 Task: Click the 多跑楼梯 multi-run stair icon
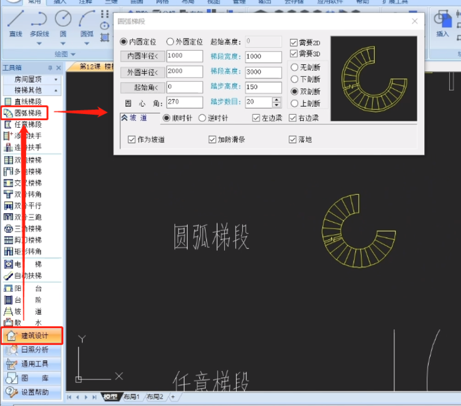click(8, 172)
